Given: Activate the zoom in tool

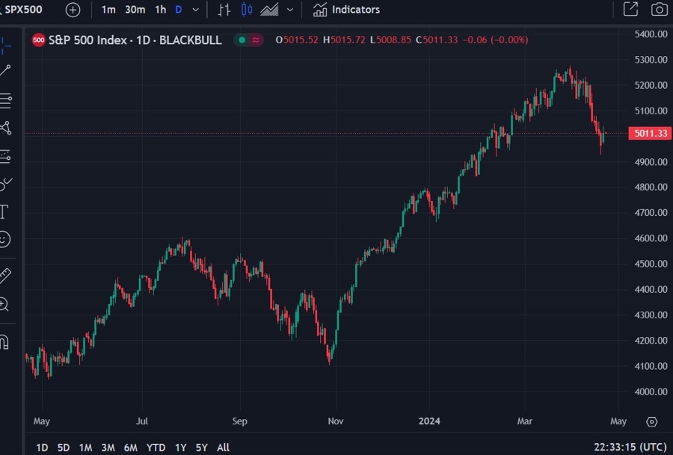Looking at the screenshot, I should [4, 304].
